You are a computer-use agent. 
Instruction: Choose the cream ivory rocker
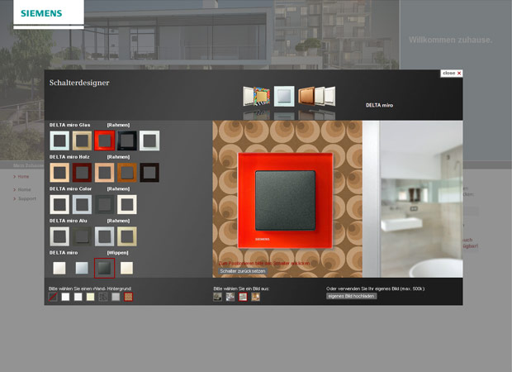coord(126,268)
